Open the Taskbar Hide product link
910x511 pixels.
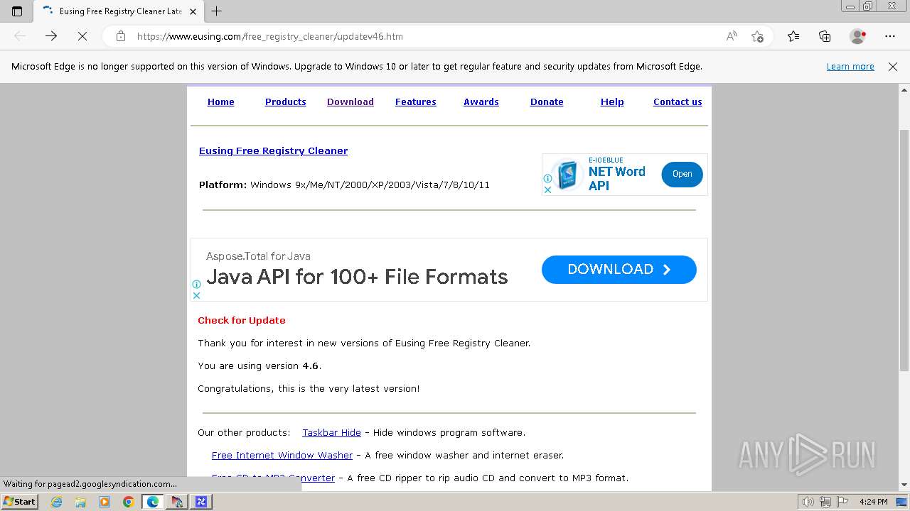pos(331,432)
